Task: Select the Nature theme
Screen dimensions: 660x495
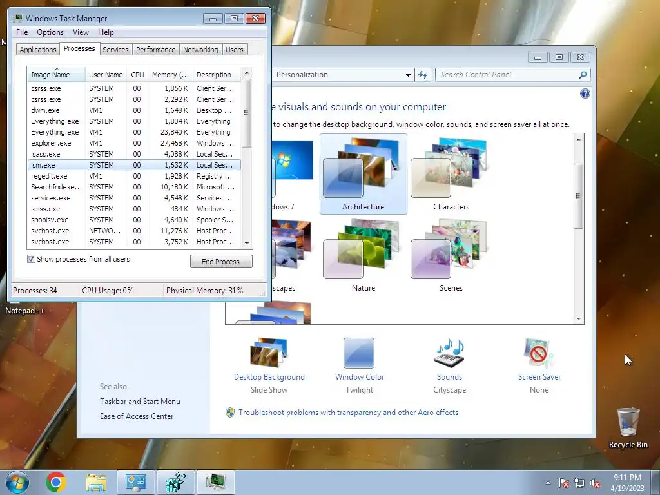Action: (364, 255)
